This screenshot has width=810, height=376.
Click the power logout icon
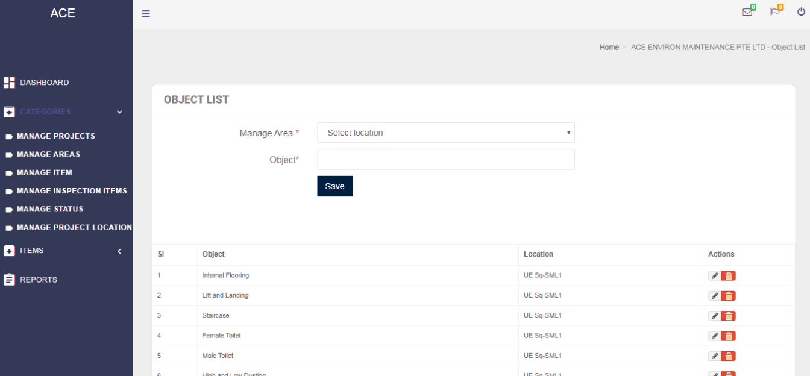pos(801,11)
